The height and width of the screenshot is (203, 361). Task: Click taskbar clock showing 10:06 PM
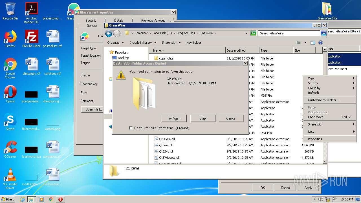(x=347, y=199)
